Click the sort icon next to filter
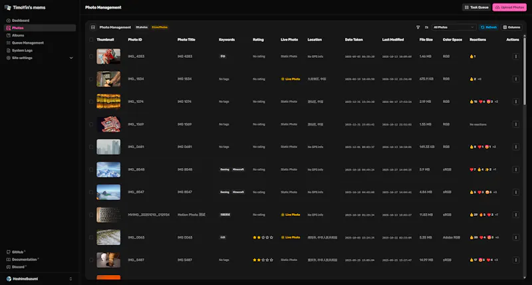This screenshot has width=532, height=285. (x=426, y=27)
